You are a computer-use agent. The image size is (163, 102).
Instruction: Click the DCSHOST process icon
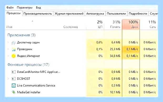point(14,79)
